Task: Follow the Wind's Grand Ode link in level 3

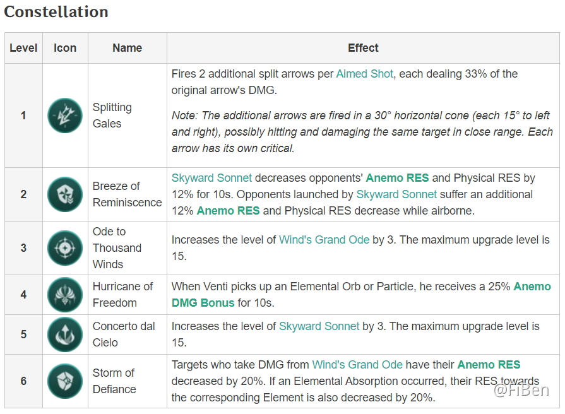Action: (x=324, y=240)
